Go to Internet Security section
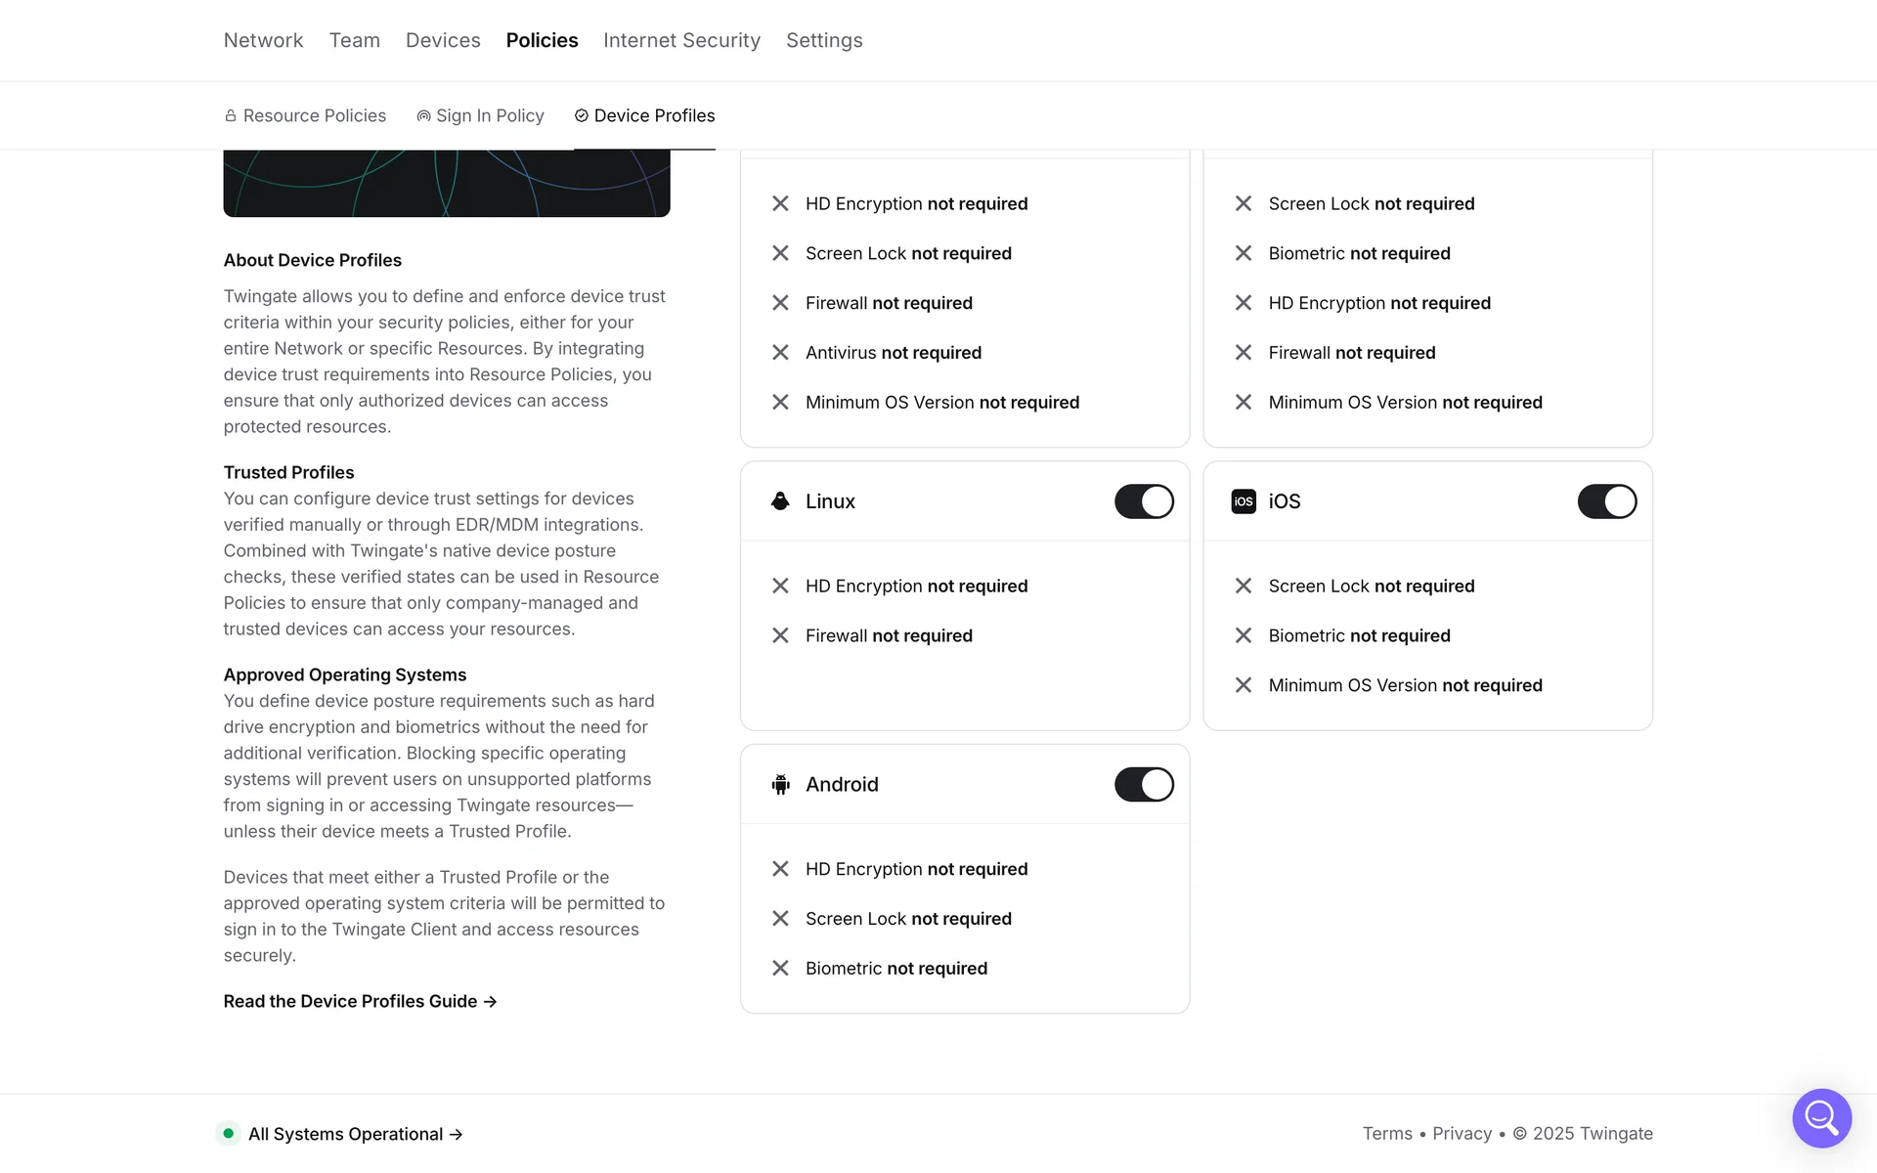This screenshot has height=1173, width=1877. click(x=681, y=40)
